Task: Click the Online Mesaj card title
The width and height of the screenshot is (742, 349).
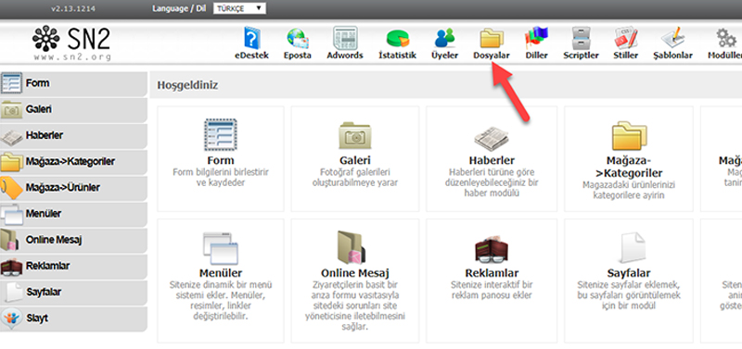Action: tap(355, 273)
